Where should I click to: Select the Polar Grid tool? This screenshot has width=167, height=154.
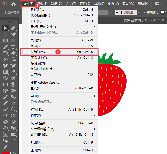[x=13, y=84]
